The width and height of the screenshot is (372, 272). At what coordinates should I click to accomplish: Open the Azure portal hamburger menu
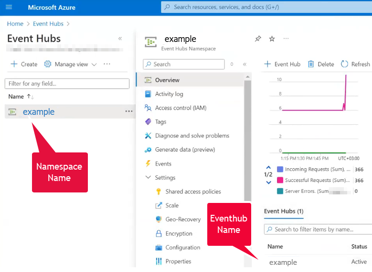tap(9, 7)
